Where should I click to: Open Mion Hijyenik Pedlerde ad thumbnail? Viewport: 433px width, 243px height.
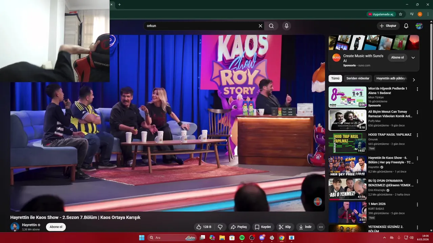347,97
